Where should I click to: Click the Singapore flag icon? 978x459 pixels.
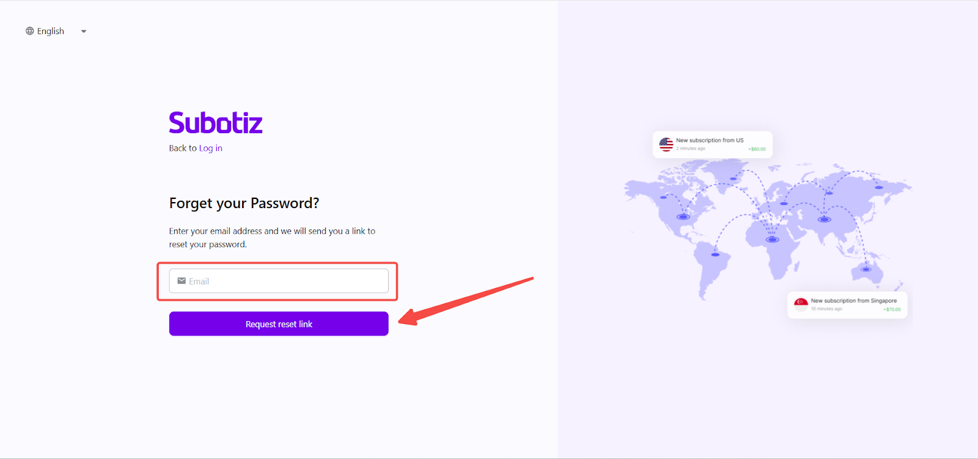tap(801, 305)
